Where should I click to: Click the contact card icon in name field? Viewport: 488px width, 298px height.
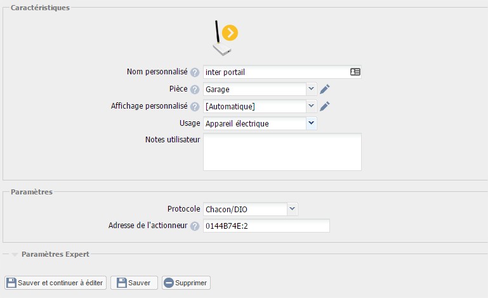pyautogui.click(x=355, y=72)
